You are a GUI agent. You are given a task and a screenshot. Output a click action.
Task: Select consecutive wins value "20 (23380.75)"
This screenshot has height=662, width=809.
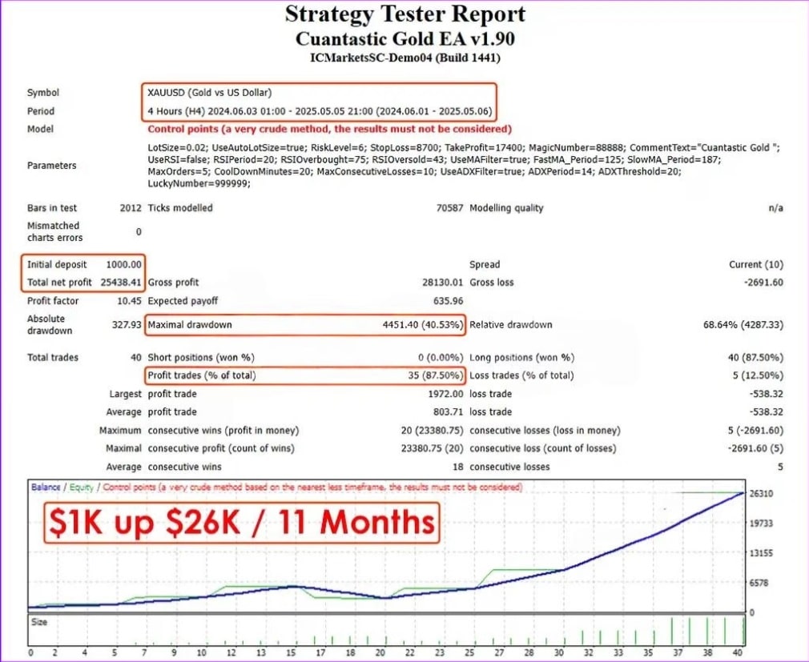432,431
